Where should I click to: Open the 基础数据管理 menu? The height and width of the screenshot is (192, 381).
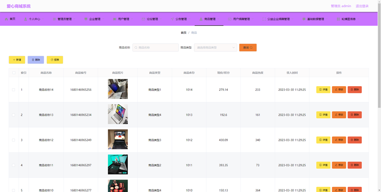click(x=314, y=19)
